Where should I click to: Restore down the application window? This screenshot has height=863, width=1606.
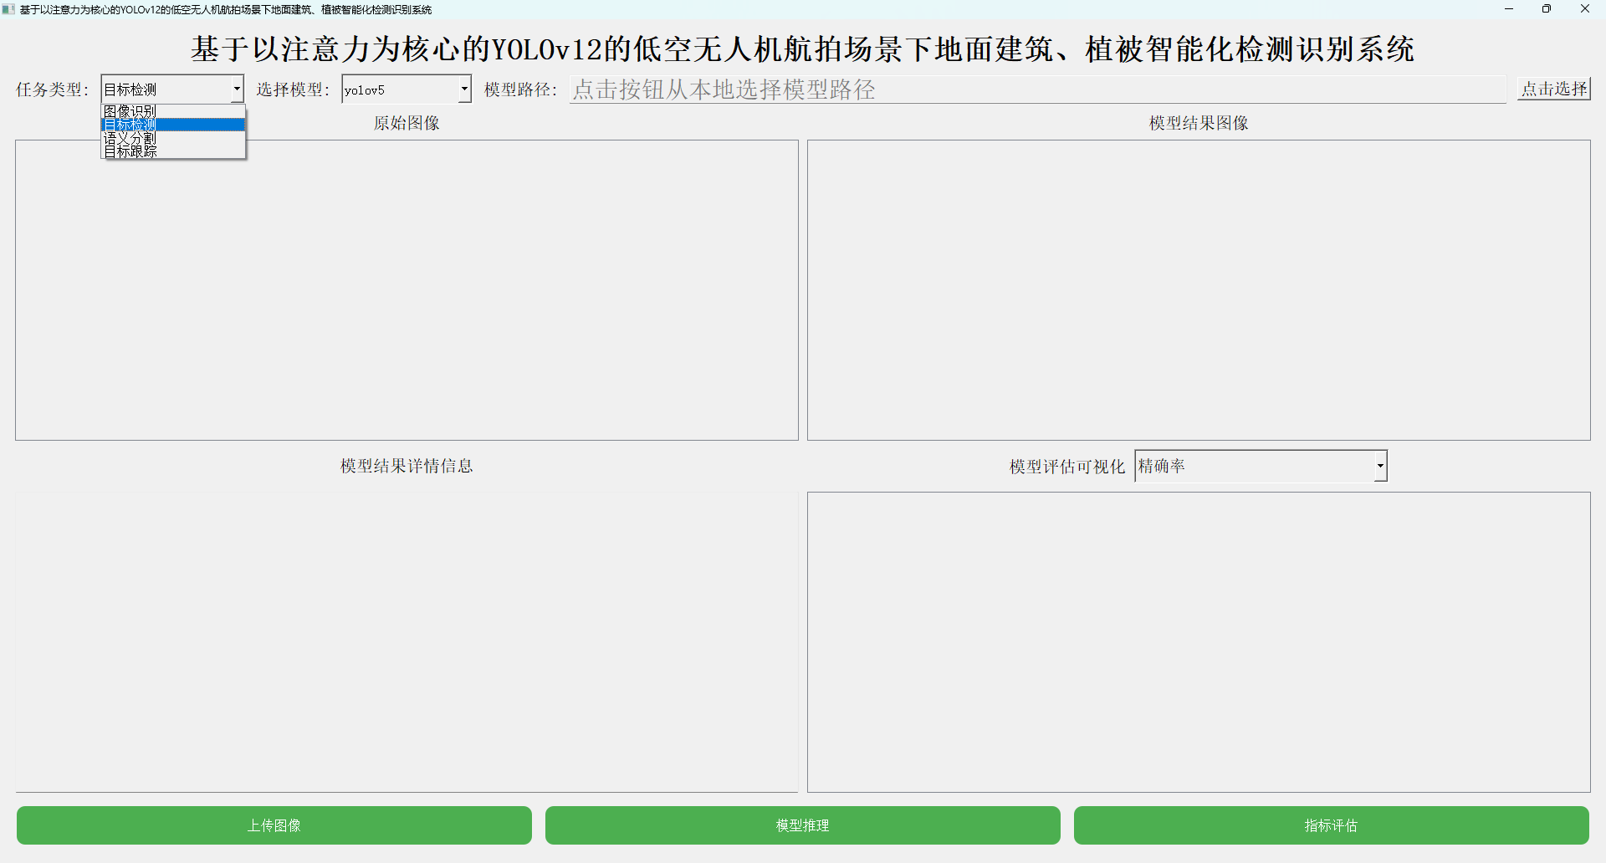pos(1547,9)
